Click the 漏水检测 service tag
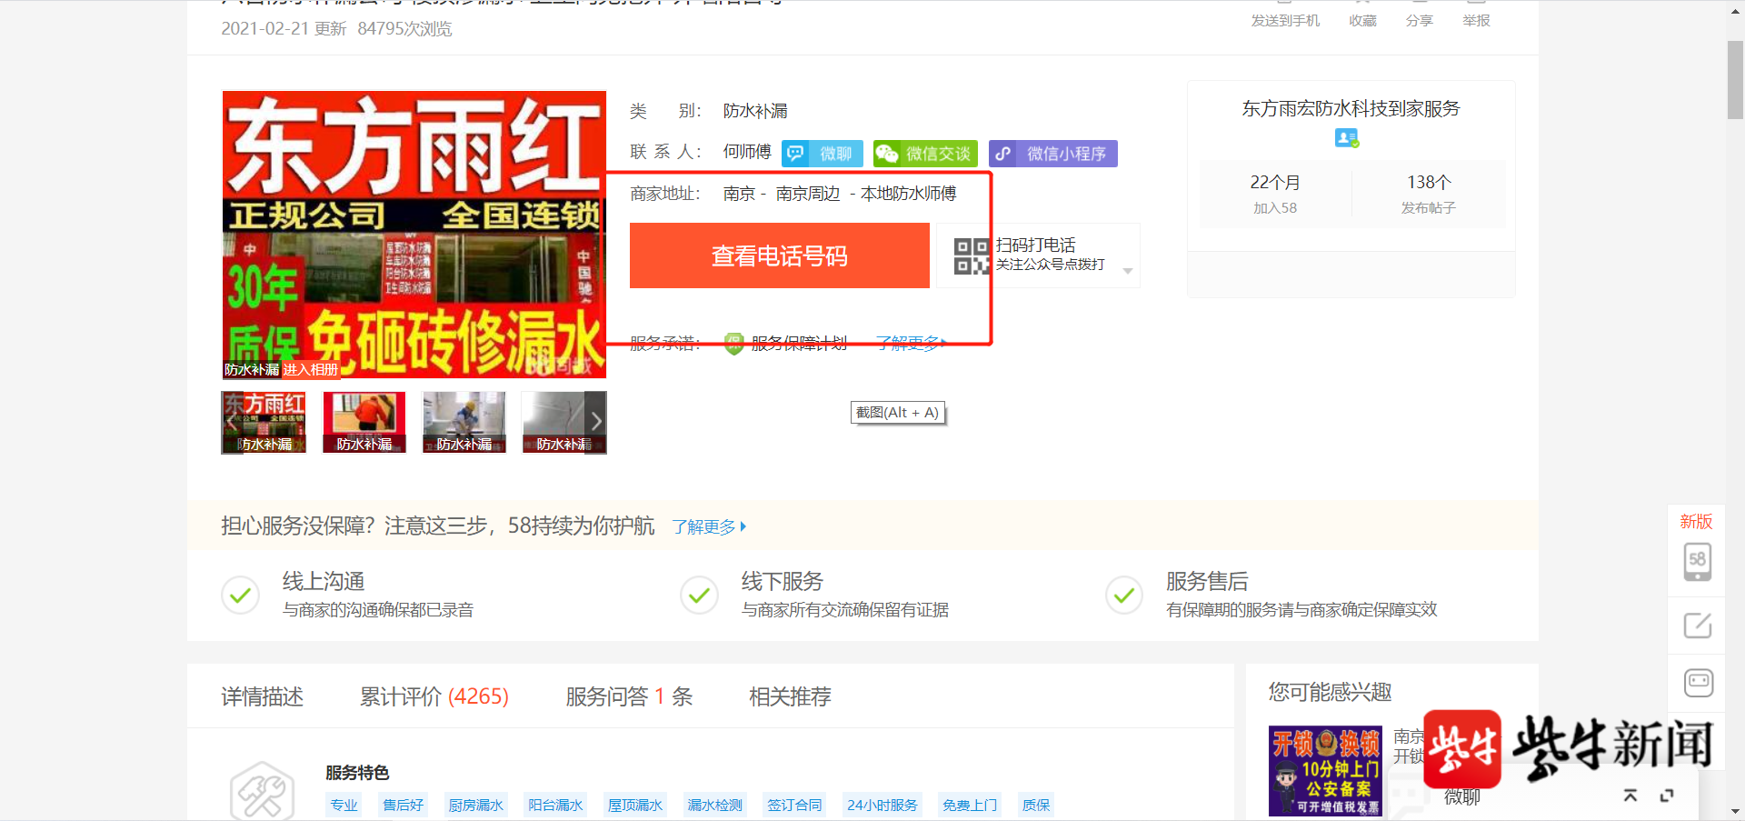This screenshot has height=821, width=1745. click(715, 805)
